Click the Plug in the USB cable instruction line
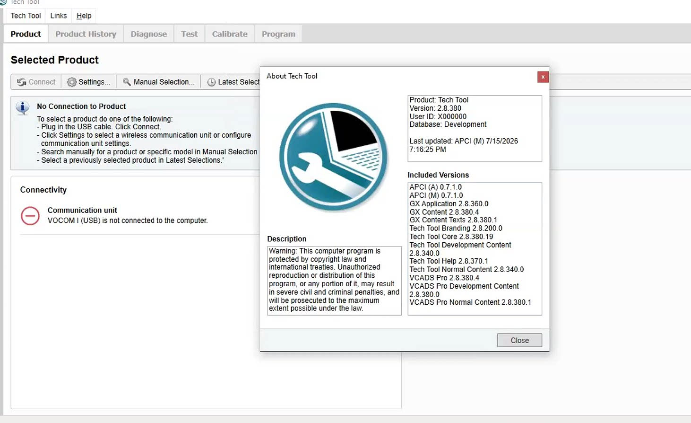 click(x=99, y=127)
